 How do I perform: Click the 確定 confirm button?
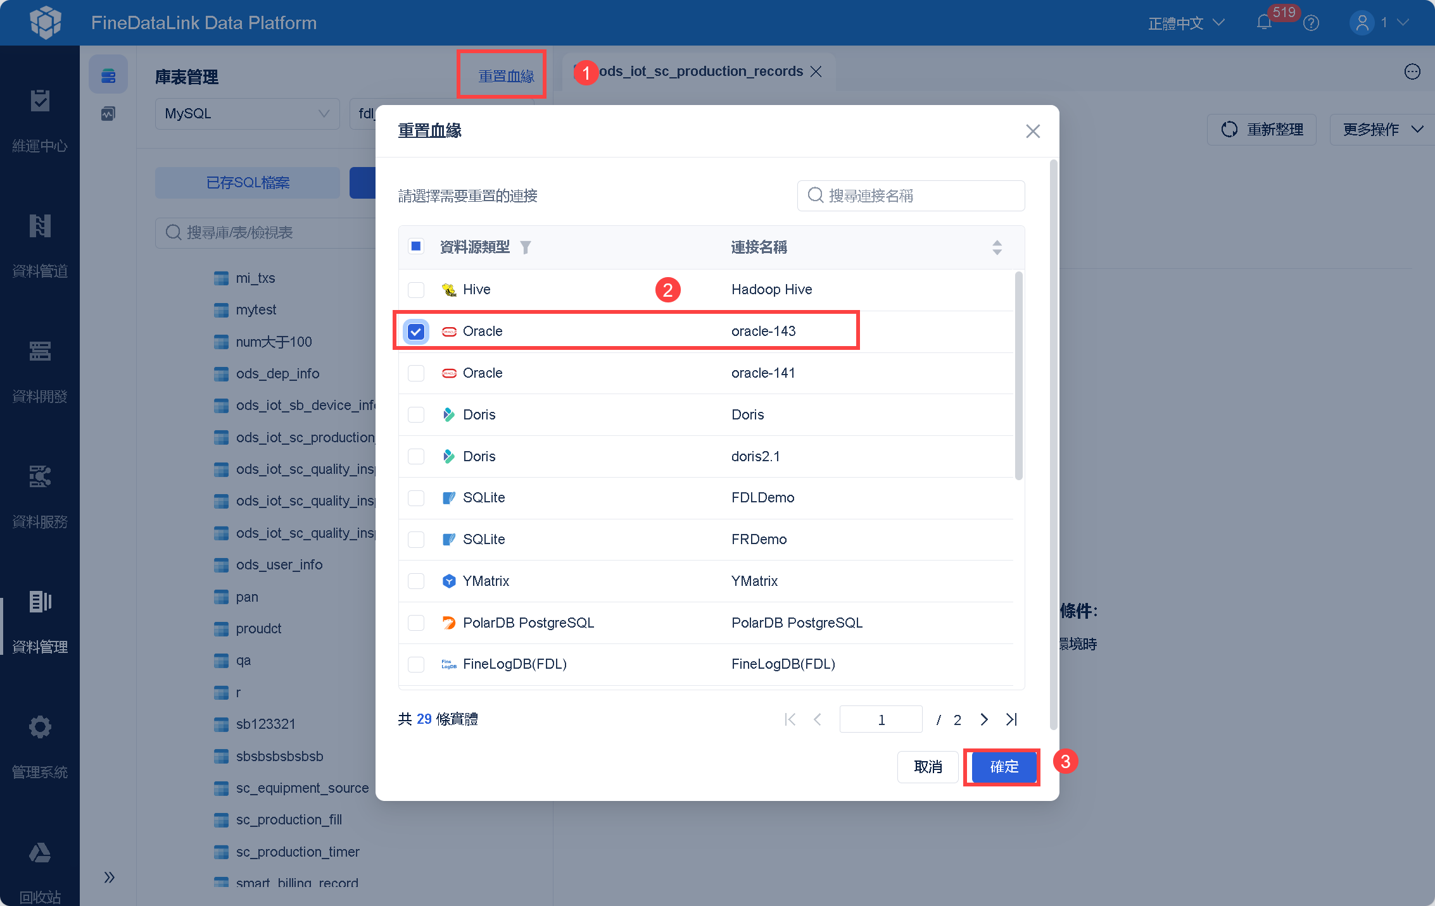point(1004,767)
